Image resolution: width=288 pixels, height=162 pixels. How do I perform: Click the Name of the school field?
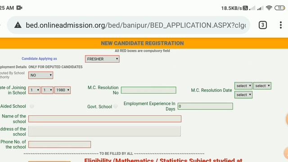(105, 119)
